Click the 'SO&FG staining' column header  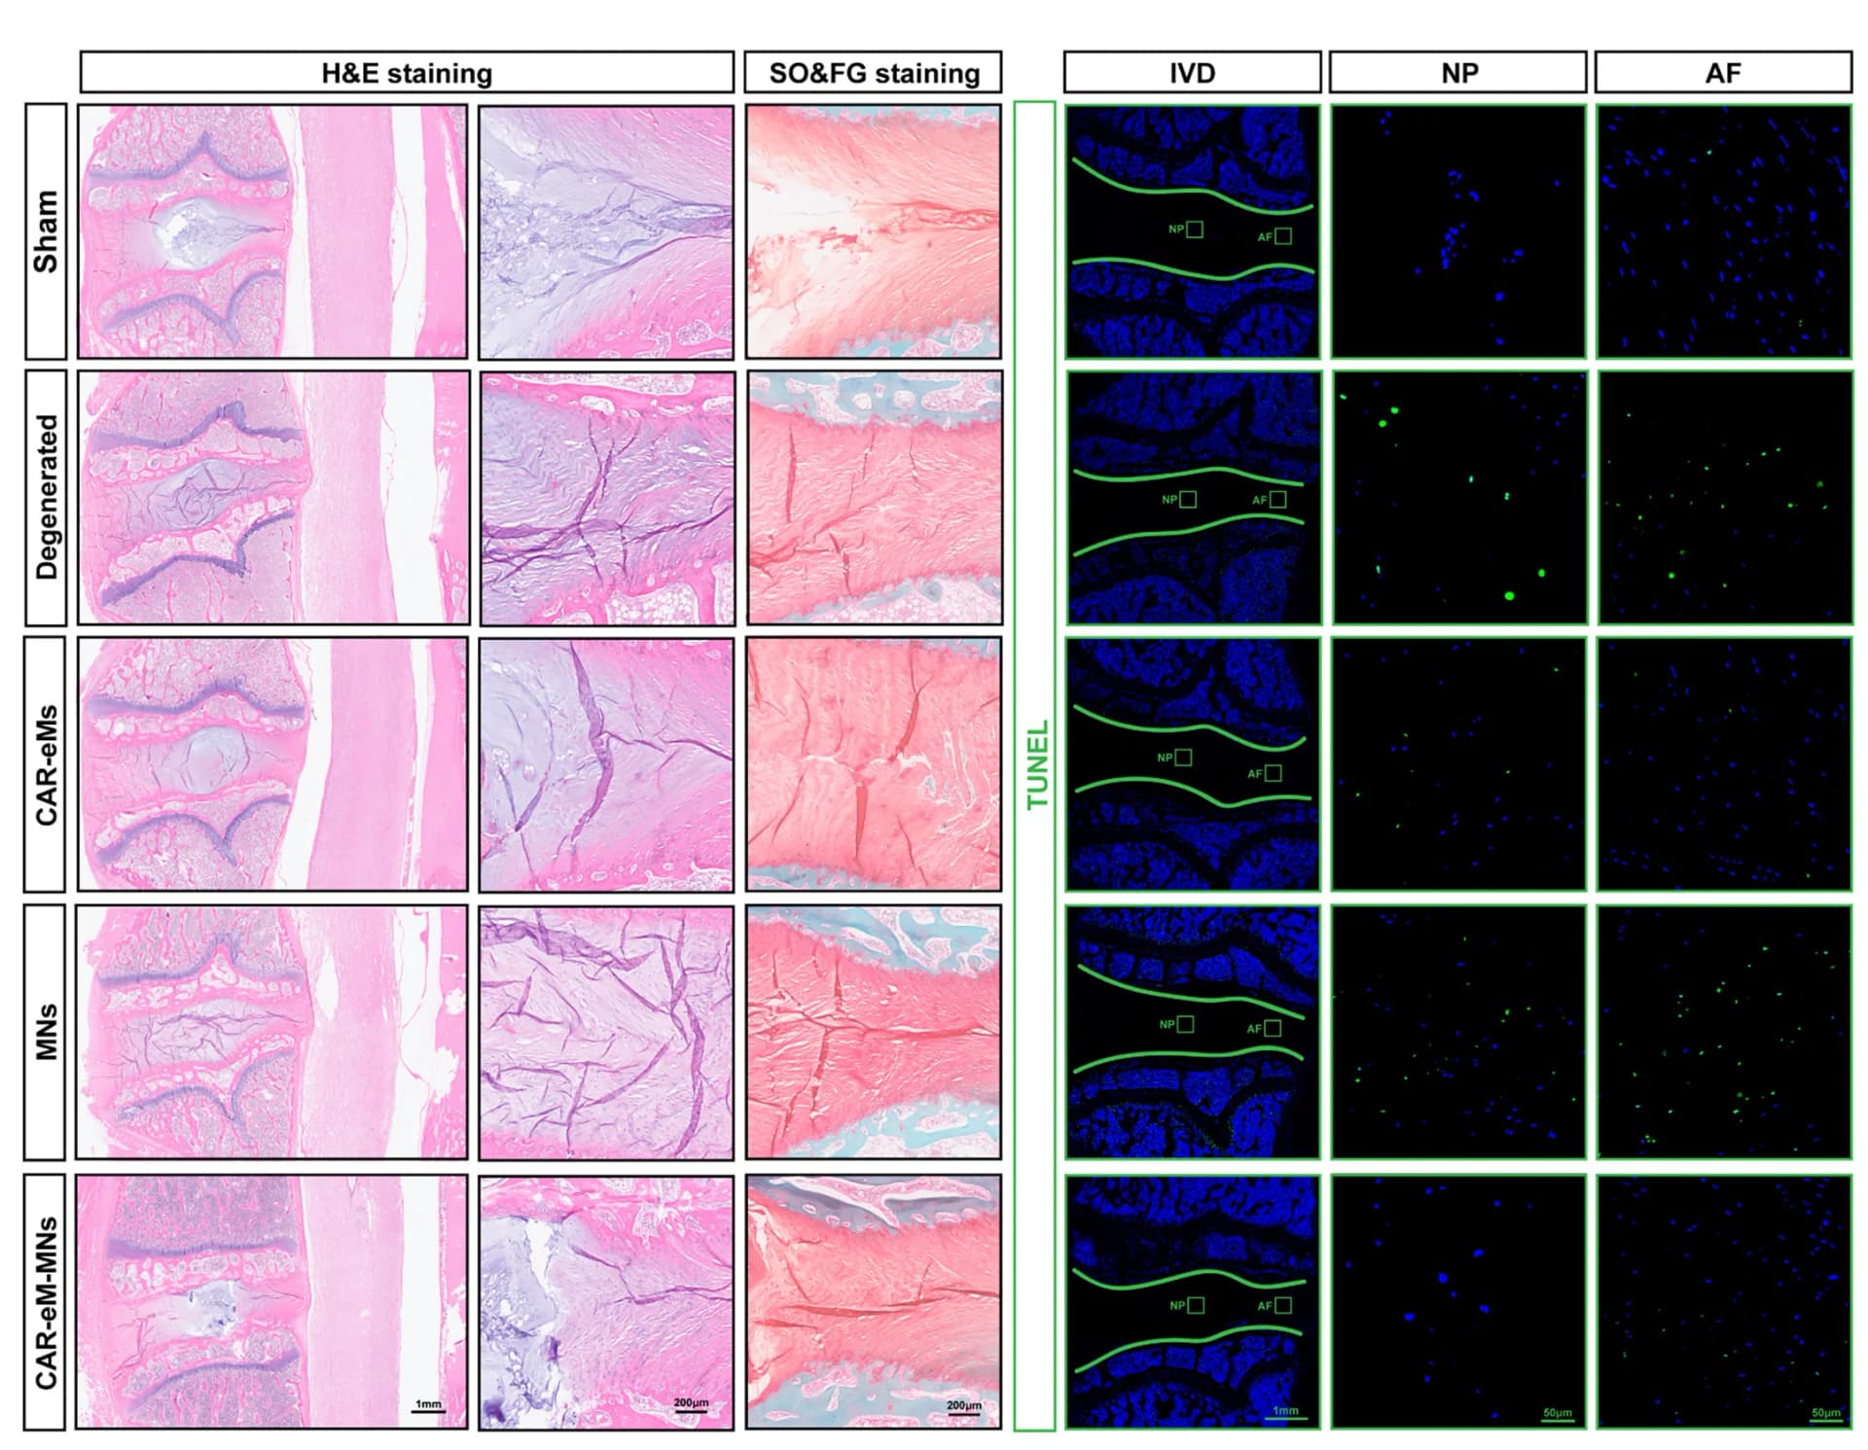[874, 73]
